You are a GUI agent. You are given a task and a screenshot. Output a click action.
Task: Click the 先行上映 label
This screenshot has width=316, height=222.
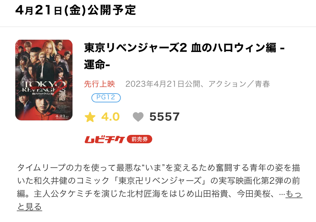coord(100,84)
